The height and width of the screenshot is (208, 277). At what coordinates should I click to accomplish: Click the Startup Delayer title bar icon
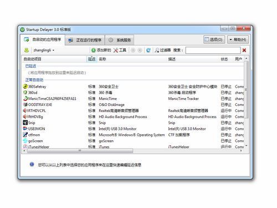point(22,29)
